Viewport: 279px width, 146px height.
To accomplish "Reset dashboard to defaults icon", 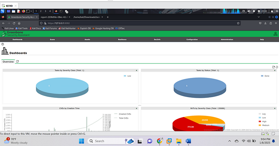I will coord(277,67).
